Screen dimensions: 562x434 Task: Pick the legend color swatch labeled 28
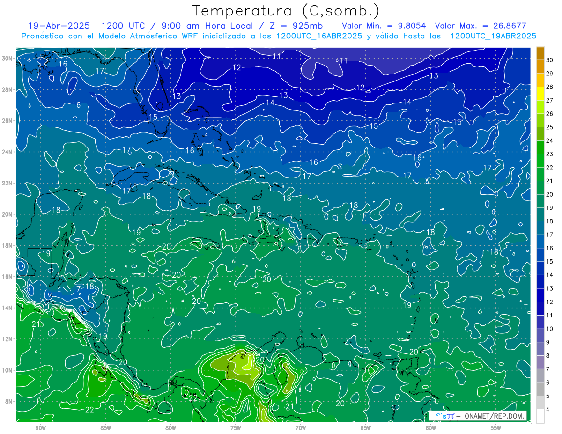click(540, 81)
